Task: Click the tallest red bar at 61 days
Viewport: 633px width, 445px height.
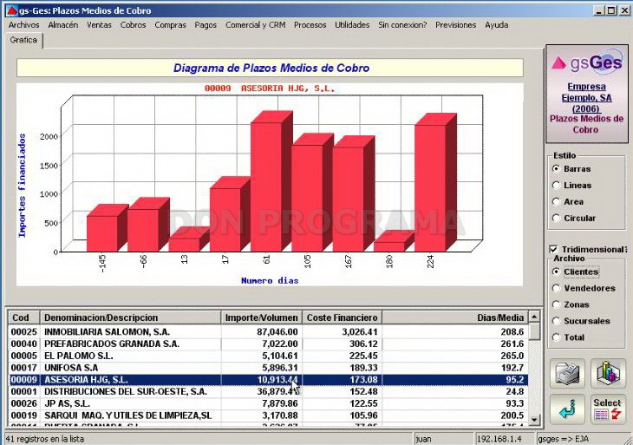Action: 266,187
